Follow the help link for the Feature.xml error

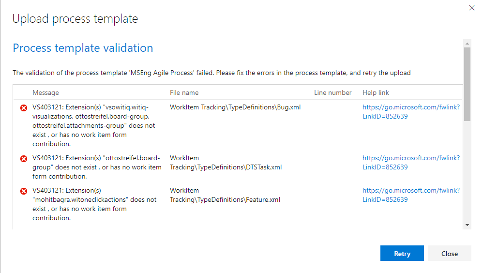pos(410,195)
